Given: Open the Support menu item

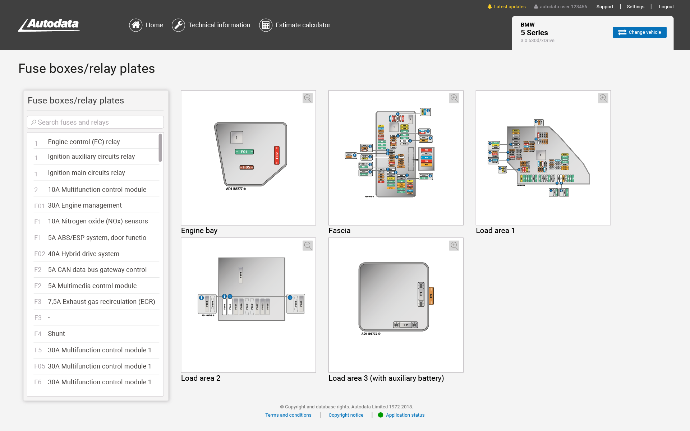Looking at the screenshot, I should pyautogui.click(x=605, y=7).
